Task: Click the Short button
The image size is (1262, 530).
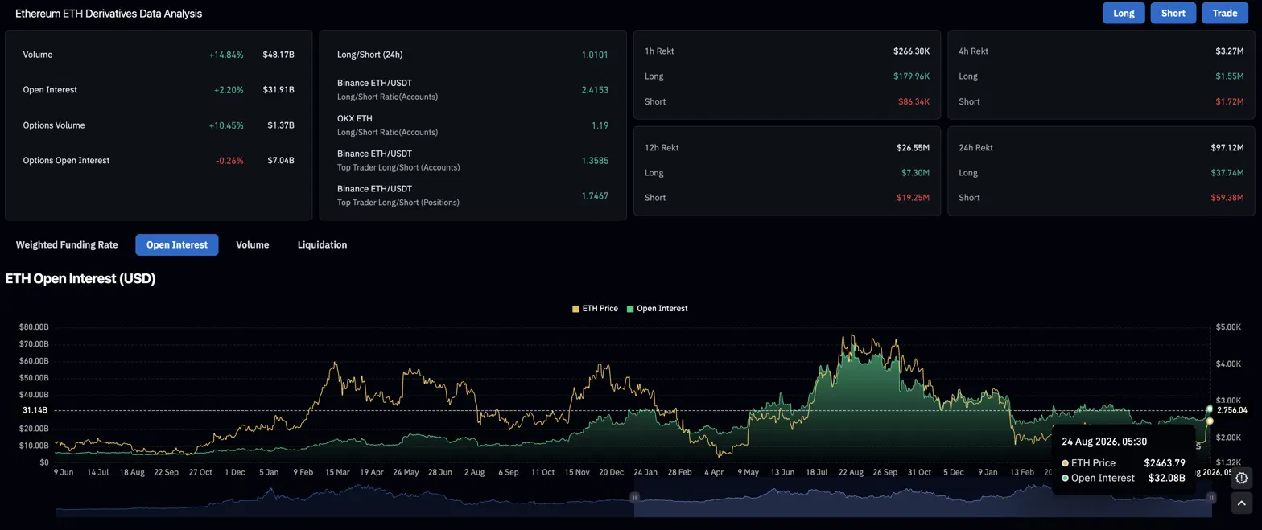Action: 1173,13
